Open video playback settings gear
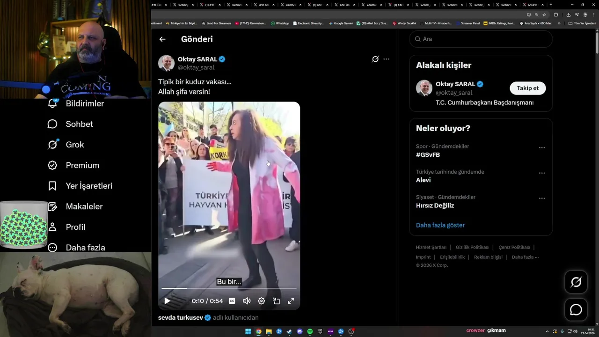Image resolution: width=599 pixels, height=337 pixels. coord(262,301)
